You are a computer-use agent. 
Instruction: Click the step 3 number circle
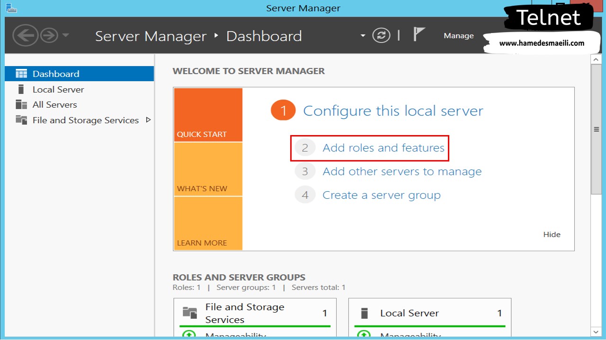point(305,171)
